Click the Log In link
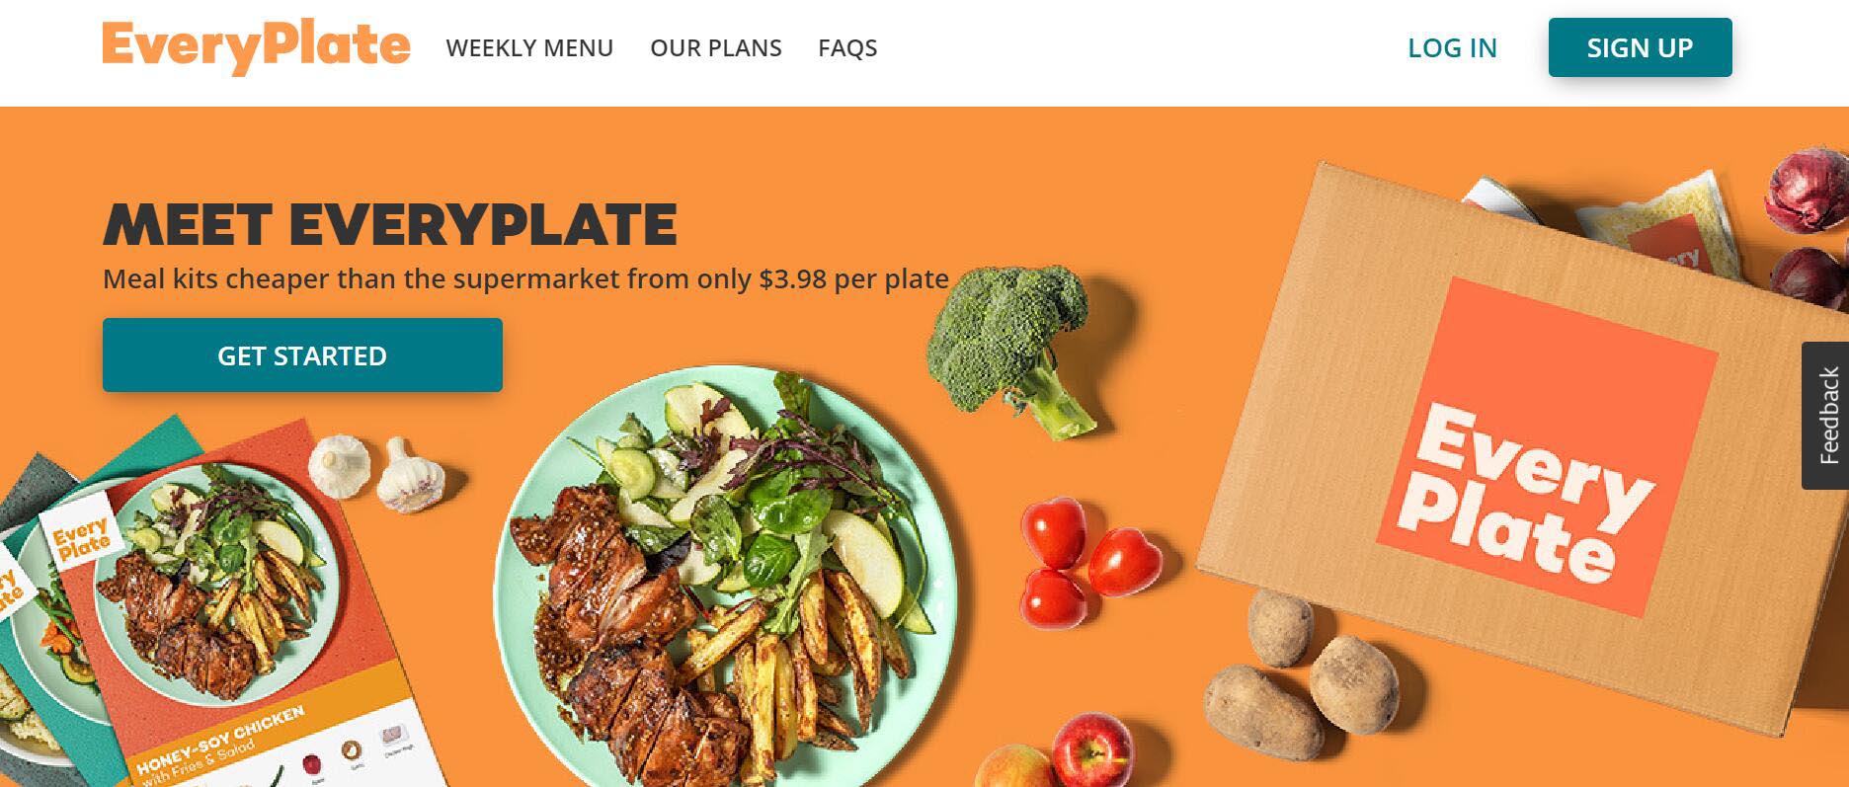Viewport: 1849px width, 787px height. coord(1452,47)
